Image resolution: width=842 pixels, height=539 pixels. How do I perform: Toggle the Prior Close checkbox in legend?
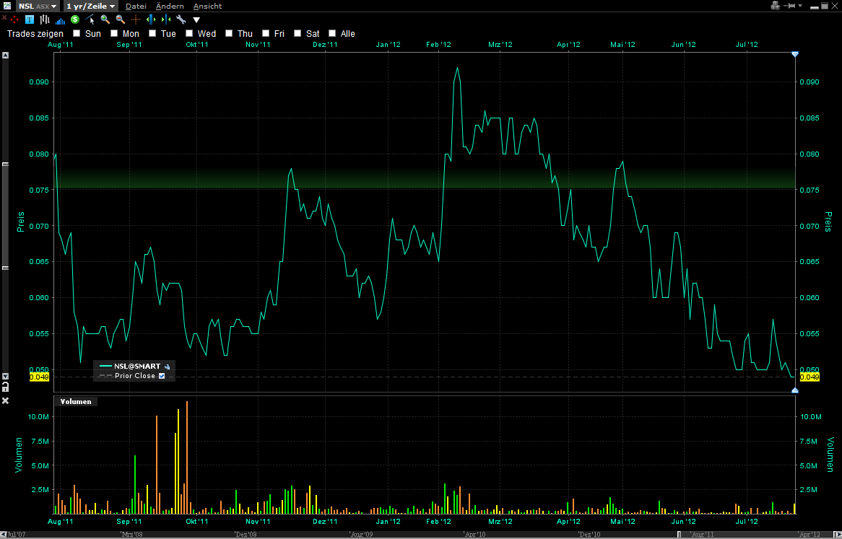pyautogui.click(x=162, y=375)
